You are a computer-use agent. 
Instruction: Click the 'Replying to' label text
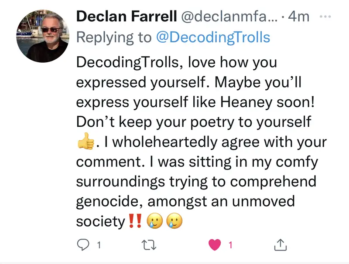click(x=114, y=37)
